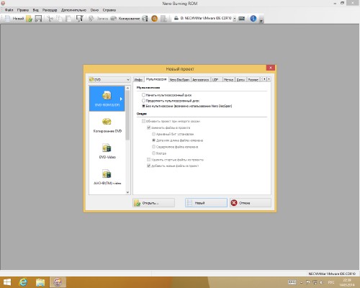Switch to the Nero DiscSpan tab
The width and height of the screenshot is (360, 288).
pos(179,80)
